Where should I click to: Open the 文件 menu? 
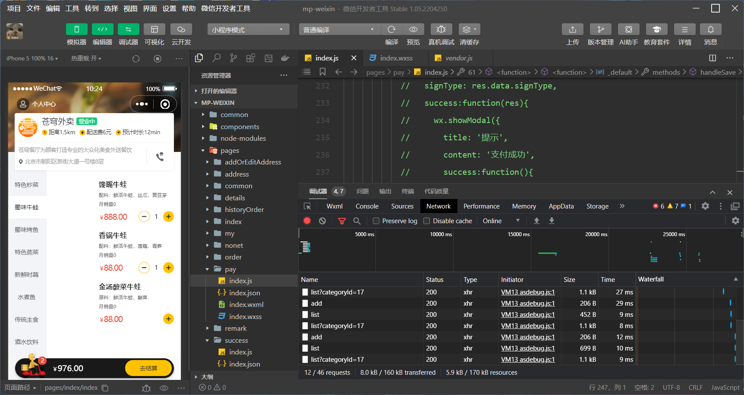pyautogui.click(x=33, y=8)
